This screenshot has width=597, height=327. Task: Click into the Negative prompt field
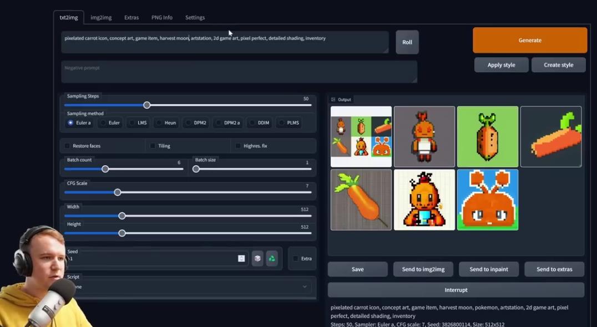pyautogui.click(x=239, y=72)
